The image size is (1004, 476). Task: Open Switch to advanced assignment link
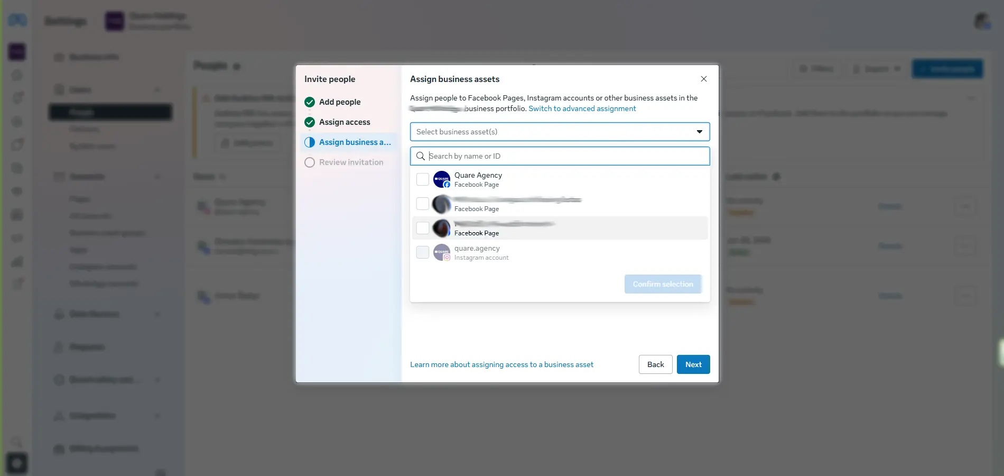[x=582, y=108]
